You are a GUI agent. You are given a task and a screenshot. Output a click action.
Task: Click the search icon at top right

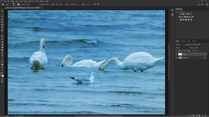pyautogui.click(x=199, y=4)
